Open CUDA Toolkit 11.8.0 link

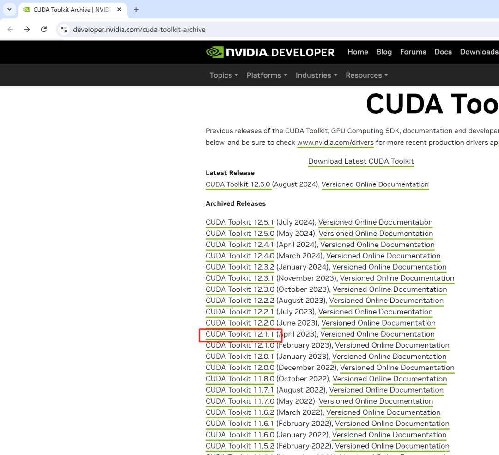tap(240, 379)
